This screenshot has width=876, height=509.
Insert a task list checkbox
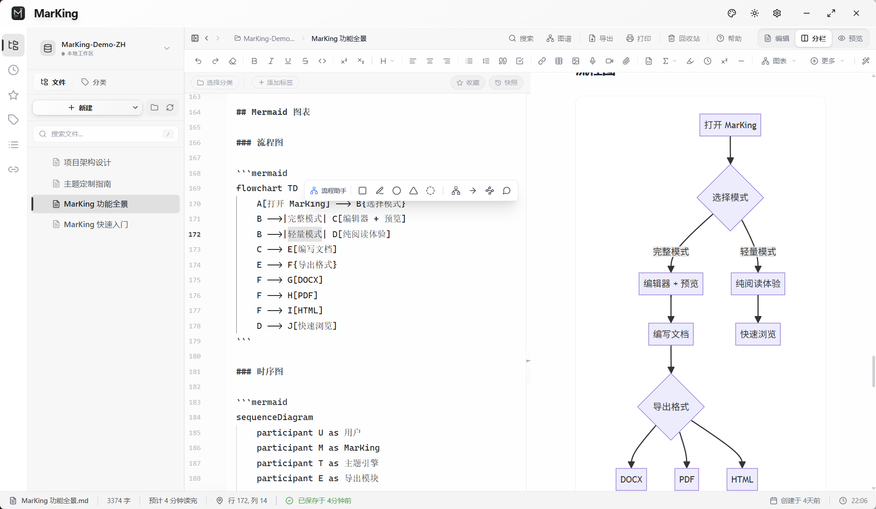click(520, 61)
